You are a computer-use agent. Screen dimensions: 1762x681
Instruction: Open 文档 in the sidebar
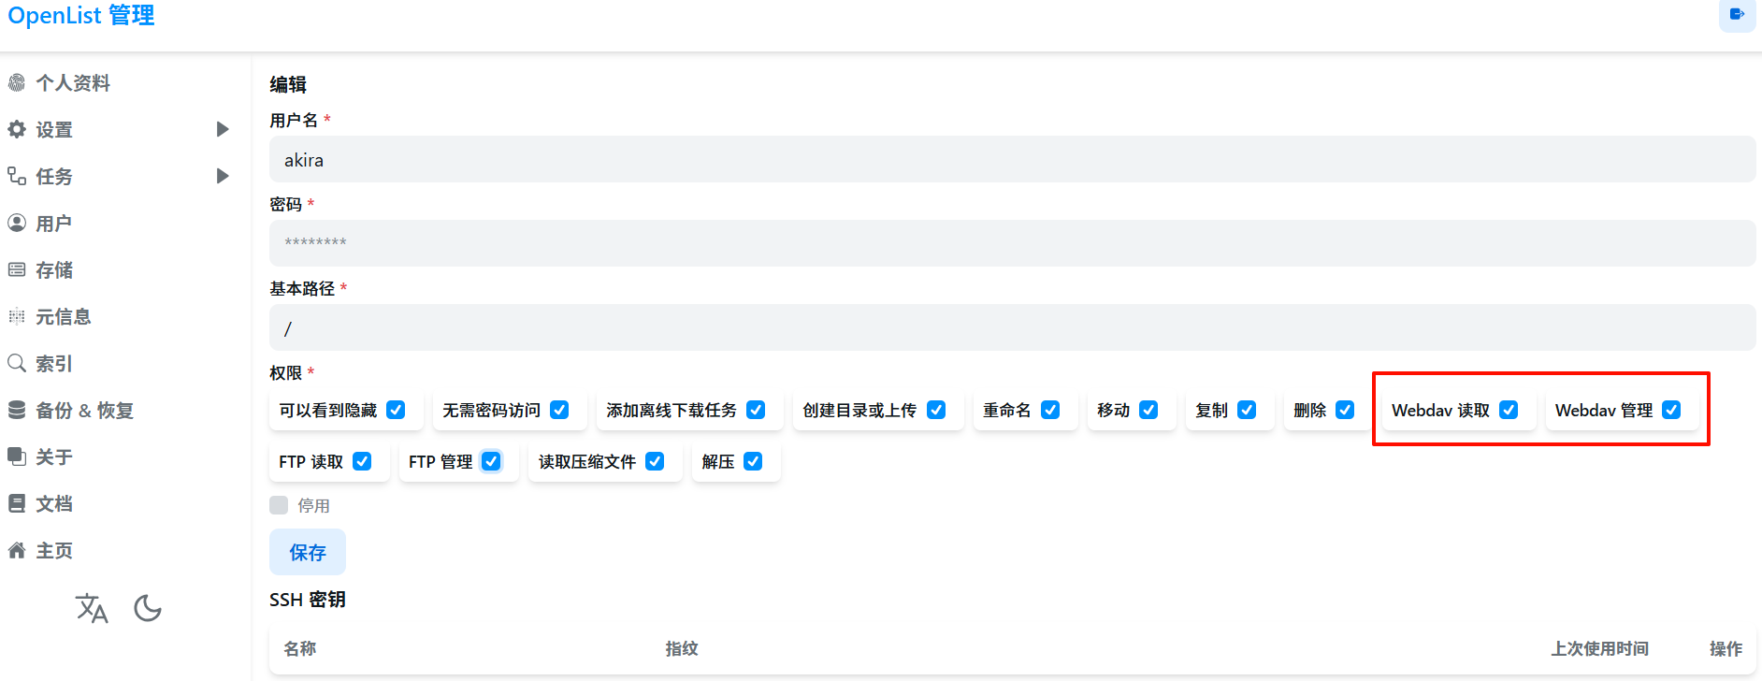click(54, 504)
